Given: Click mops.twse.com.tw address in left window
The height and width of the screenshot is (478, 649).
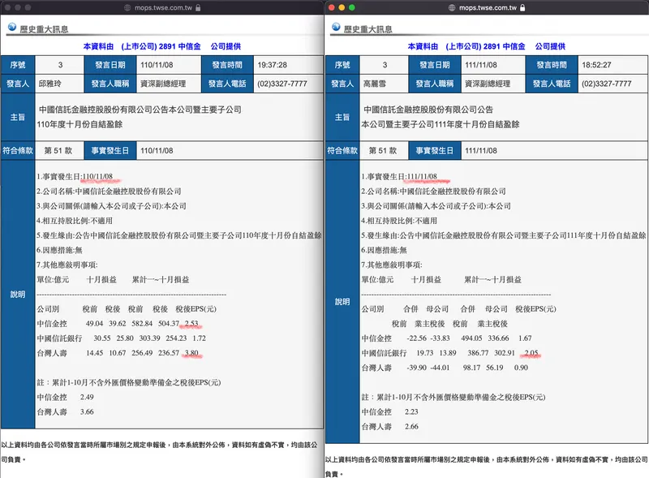Looking at the screenshot, I should tap(164, 7).
